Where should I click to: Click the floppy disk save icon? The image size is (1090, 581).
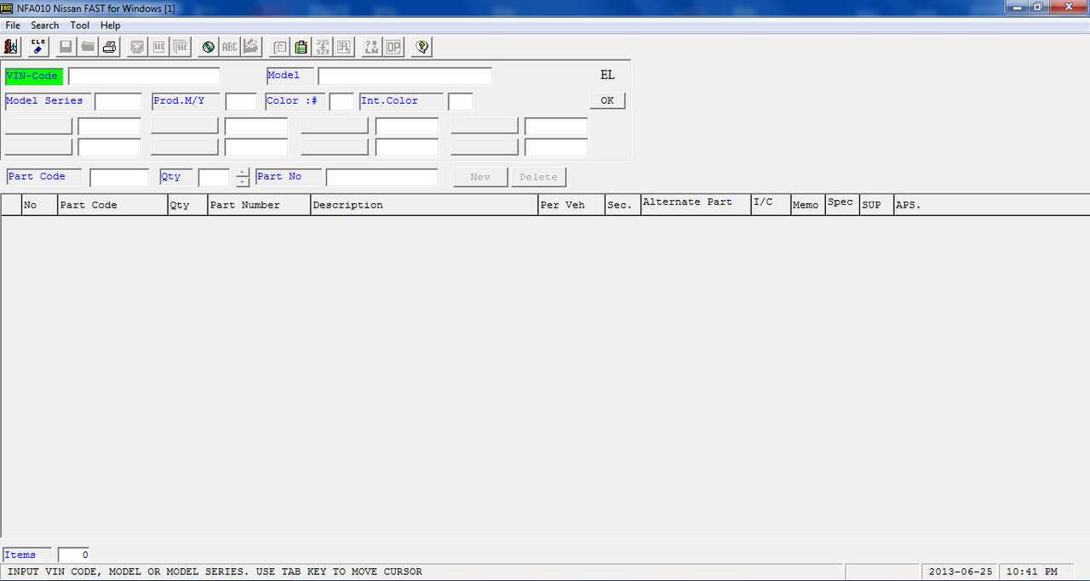(x=66, y=47)
